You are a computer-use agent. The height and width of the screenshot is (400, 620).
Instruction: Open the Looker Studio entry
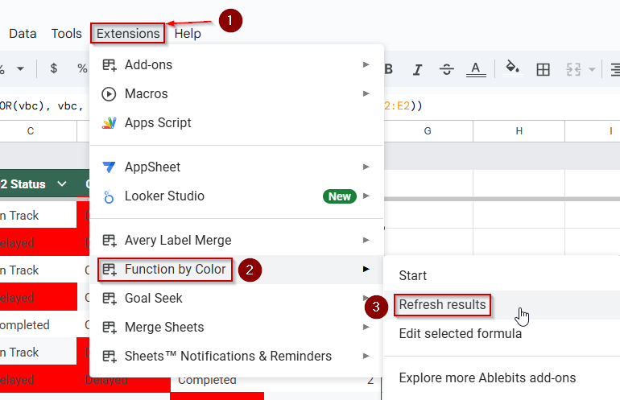pos(237,196)
